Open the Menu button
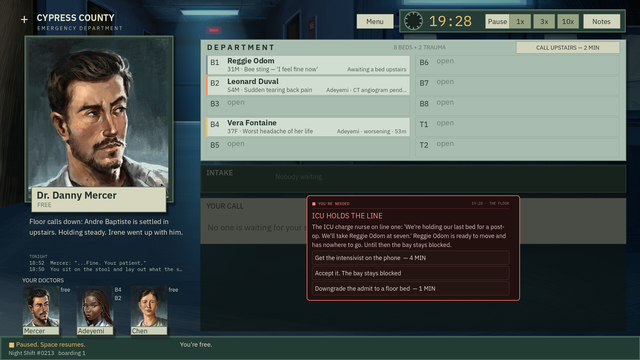The width and height of the screenshot is (640, 360). click(375, 21)
